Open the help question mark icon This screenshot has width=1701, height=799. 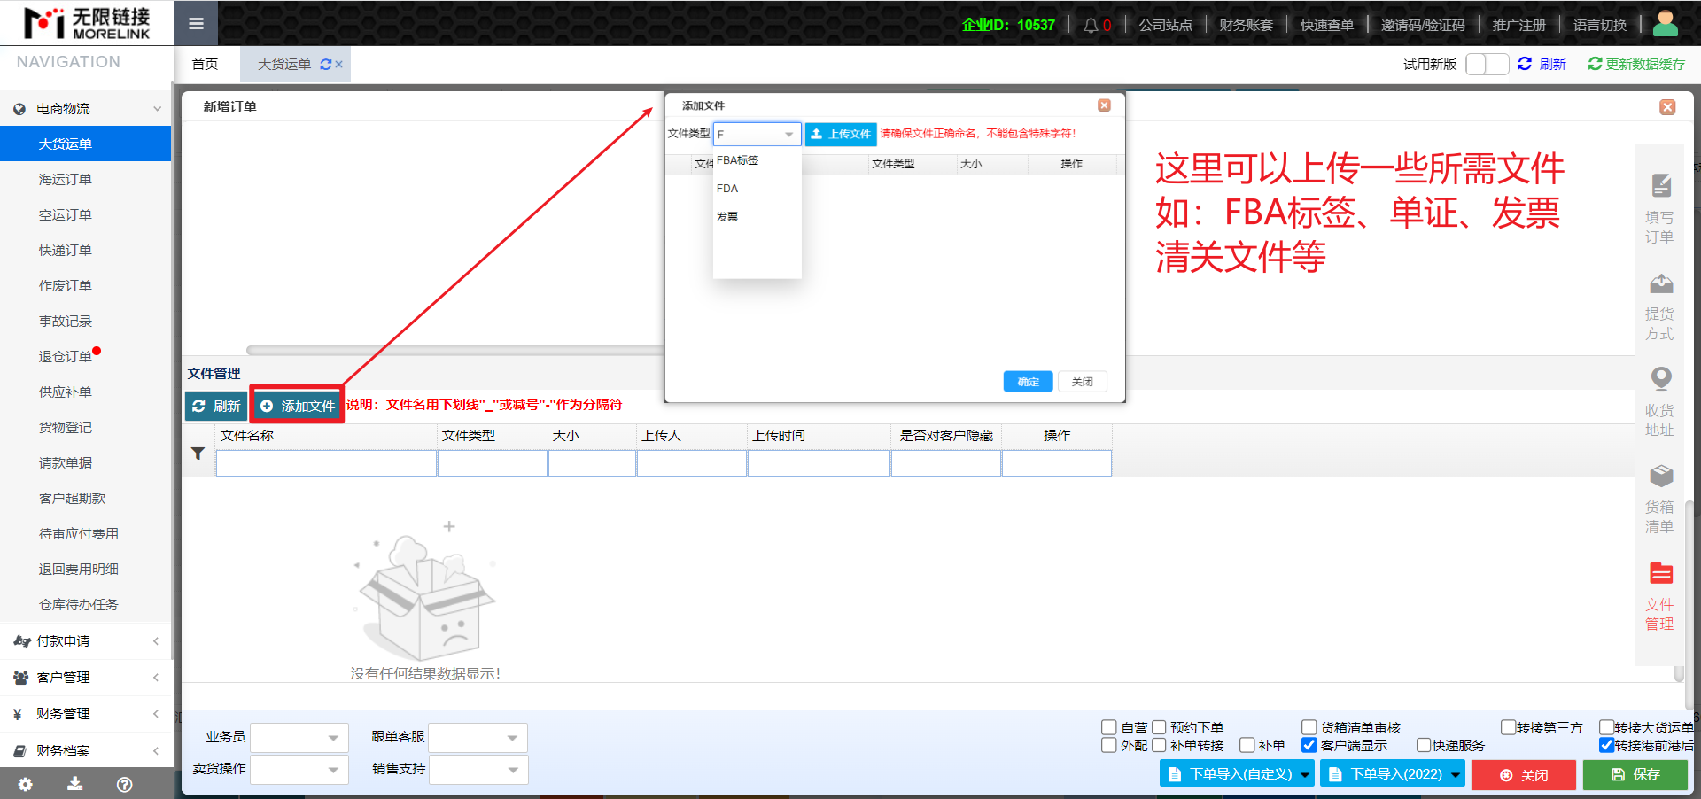125,784
